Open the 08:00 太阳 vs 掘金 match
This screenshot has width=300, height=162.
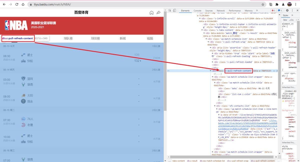[82, 98]
